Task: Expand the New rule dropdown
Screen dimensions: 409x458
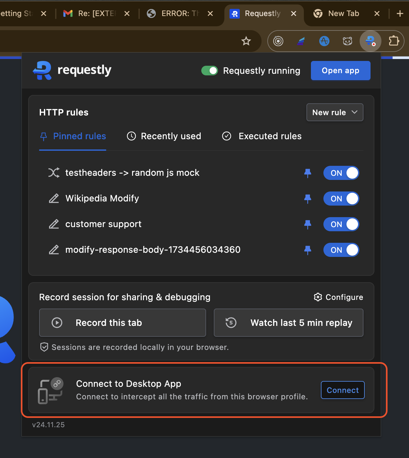Action: (x=335, y=112)
